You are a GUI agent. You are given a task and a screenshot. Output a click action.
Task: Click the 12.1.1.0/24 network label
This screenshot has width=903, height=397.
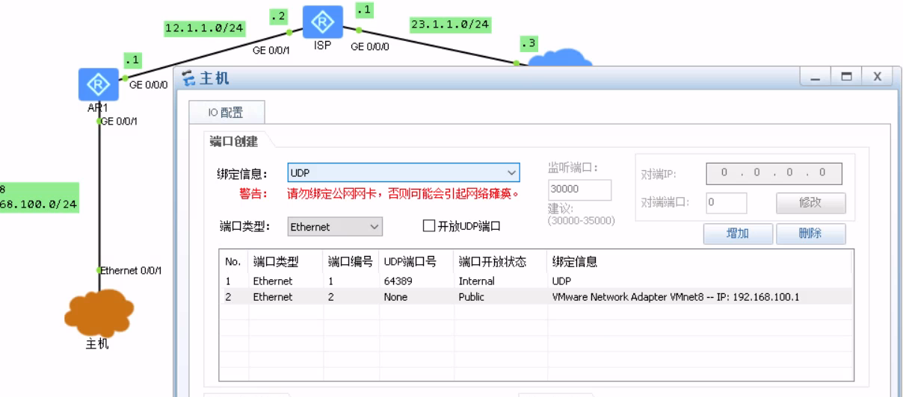point(205,28)
